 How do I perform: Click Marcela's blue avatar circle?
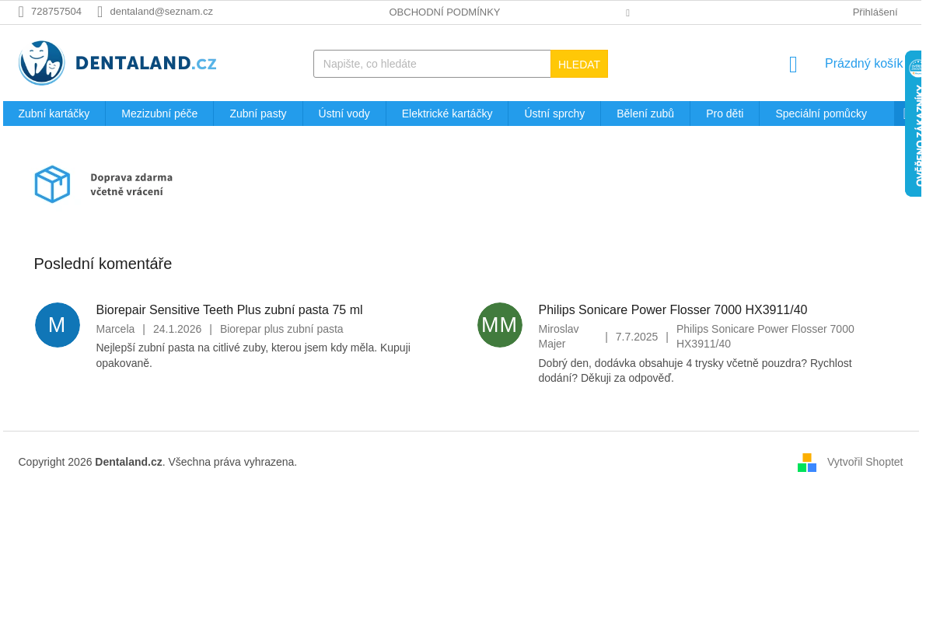(x=58, y=325)
